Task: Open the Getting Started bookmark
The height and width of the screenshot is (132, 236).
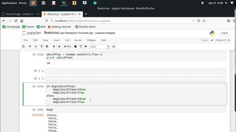Action: coord(59,27)
